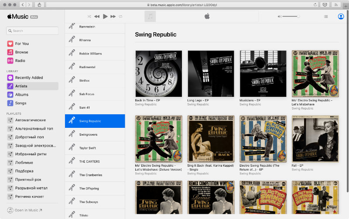Open the Back in Time - EP cover
This screenshot has height=219, width=349.
point(159,74)
